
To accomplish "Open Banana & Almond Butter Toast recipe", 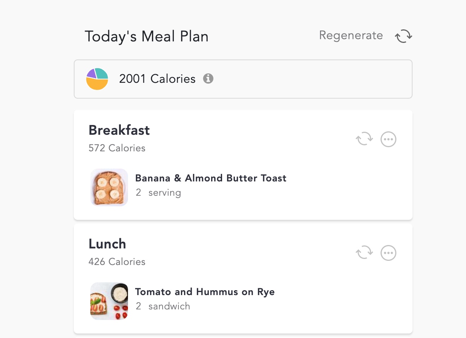I will pyautogui.click(x=211, y=178).
